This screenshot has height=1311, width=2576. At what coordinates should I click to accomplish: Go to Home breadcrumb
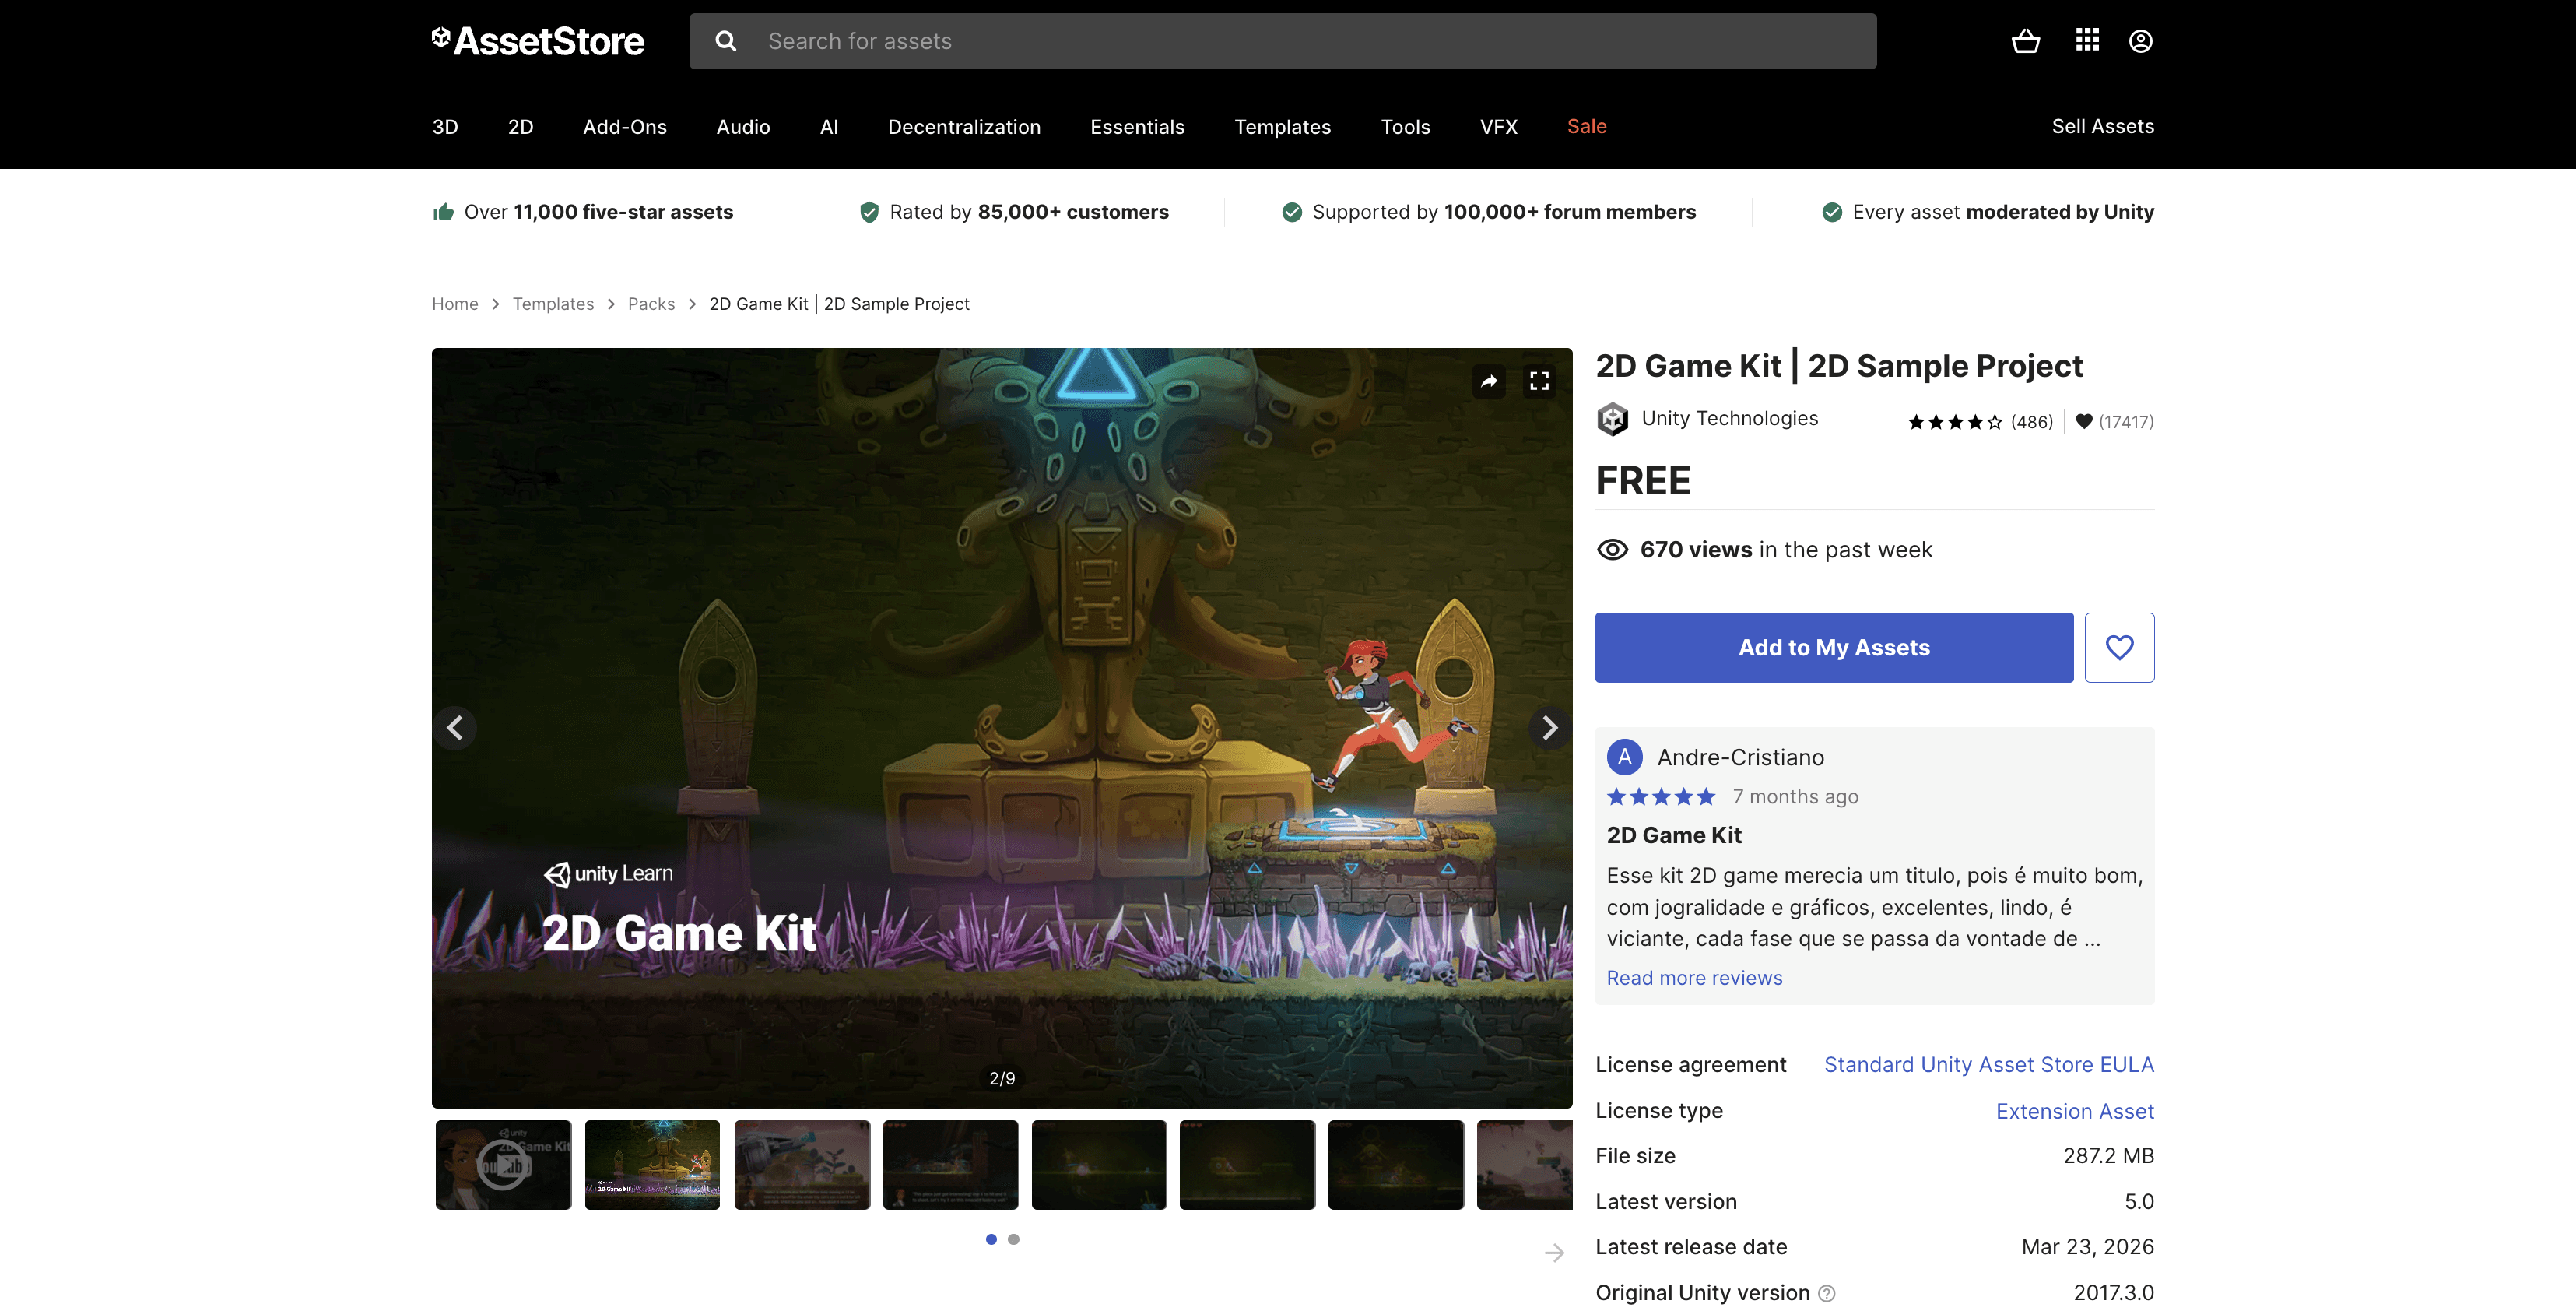coord(455,304)
